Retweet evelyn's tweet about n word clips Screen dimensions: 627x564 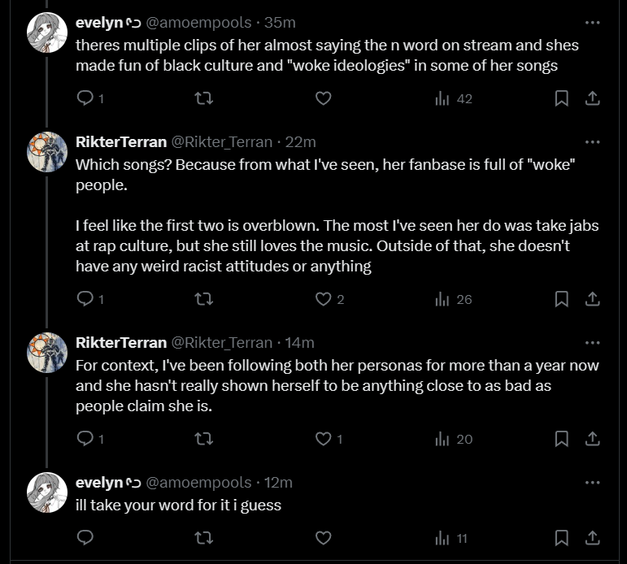[204, 98]
